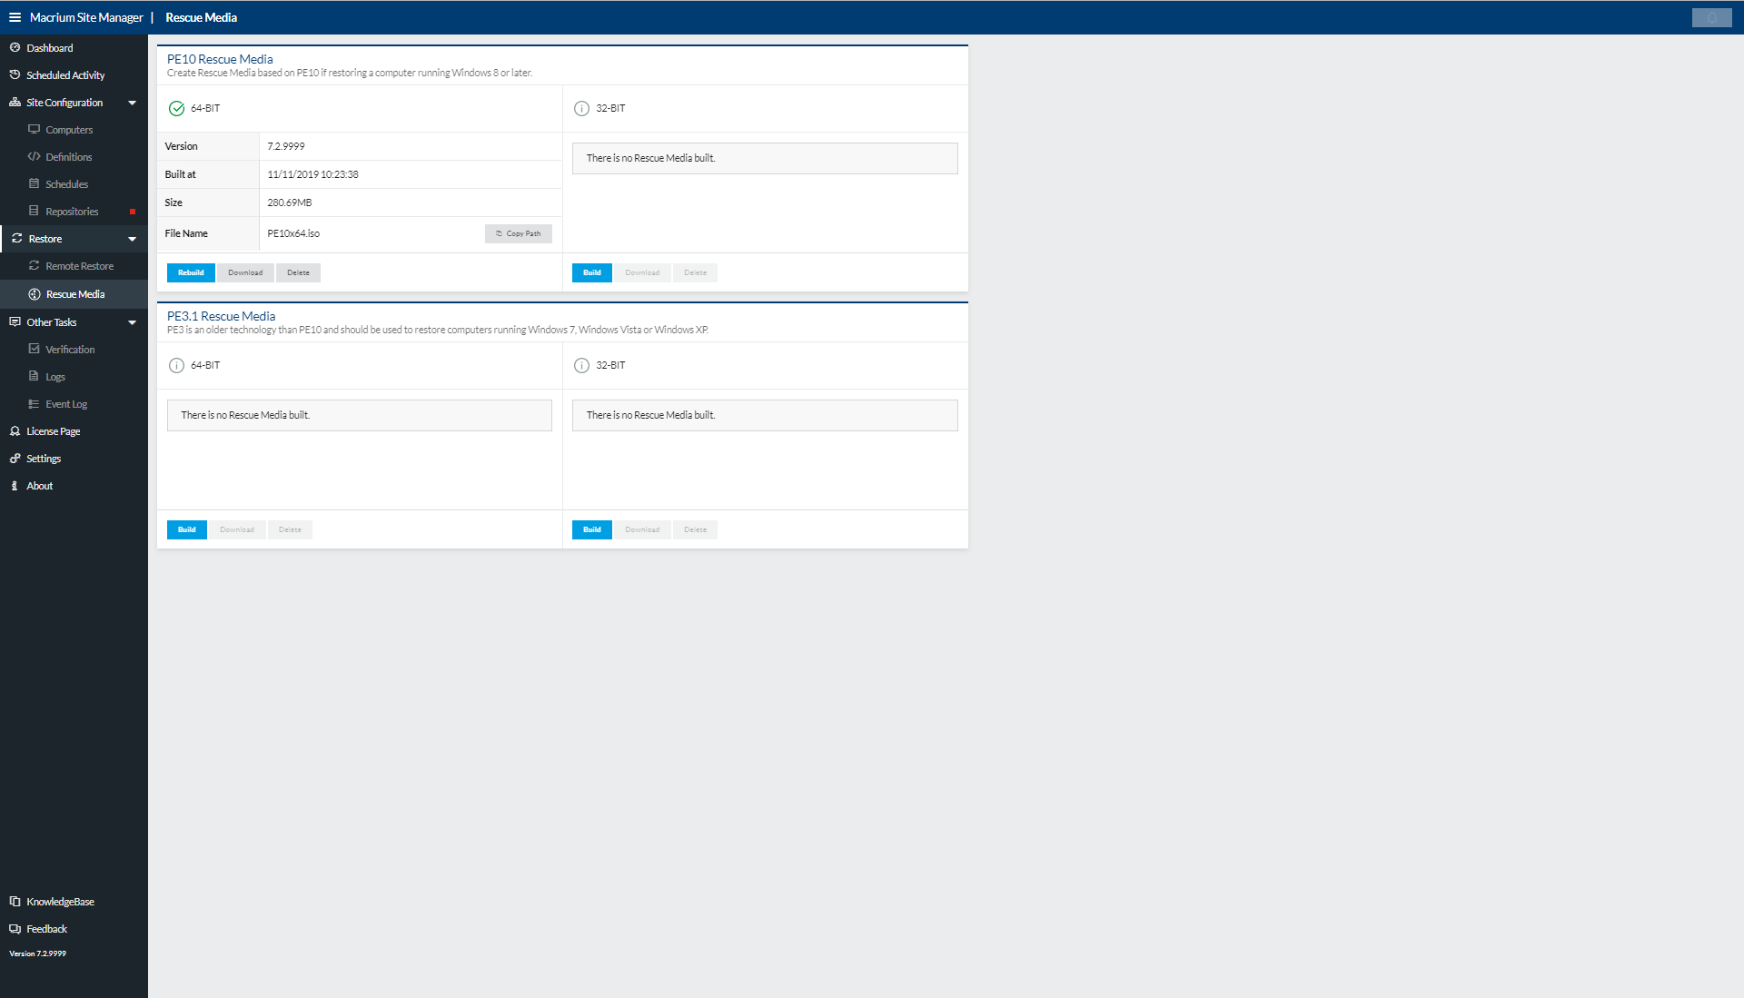Viewport: 1744px width, 998px height.
Task: Select the Computers page
Action: click(68, 129)
